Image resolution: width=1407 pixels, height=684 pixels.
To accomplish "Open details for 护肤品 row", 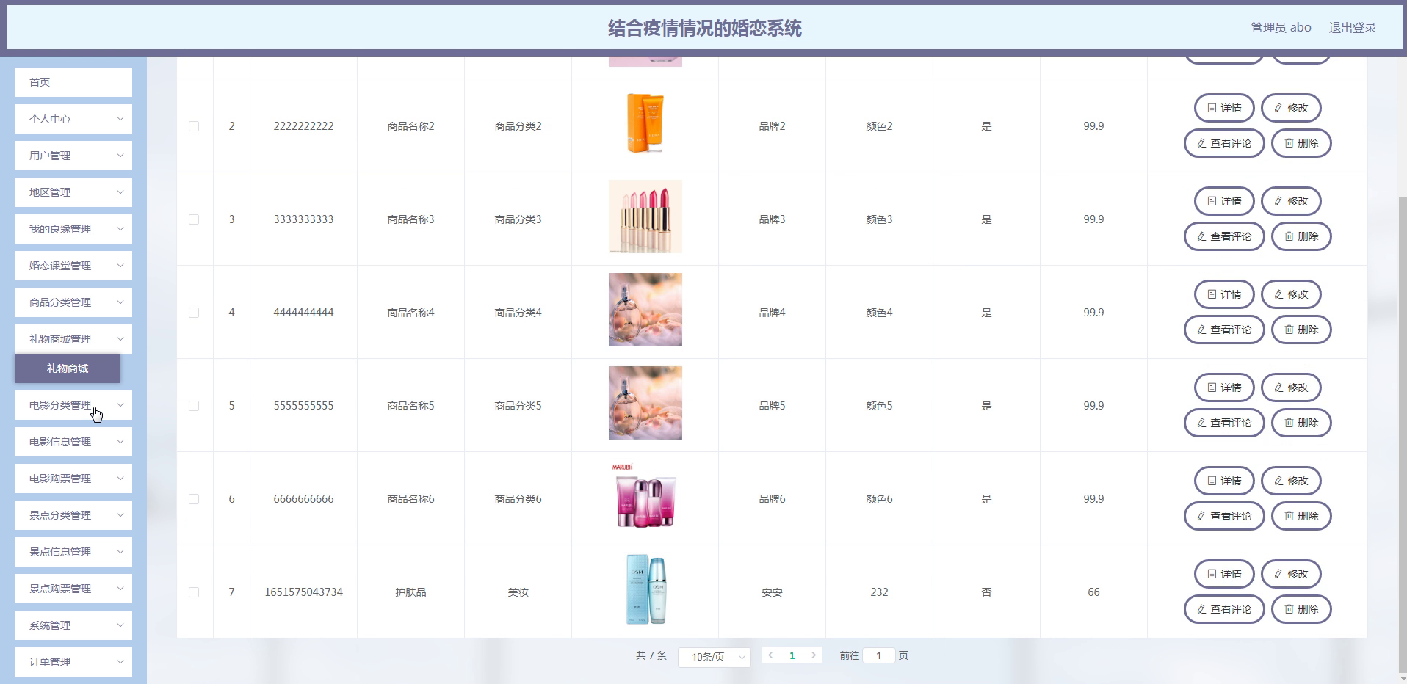I will 1224,574.
